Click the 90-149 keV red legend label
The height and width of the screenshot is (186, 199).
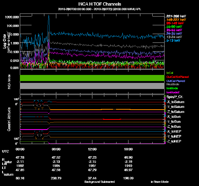click(174, 23)
